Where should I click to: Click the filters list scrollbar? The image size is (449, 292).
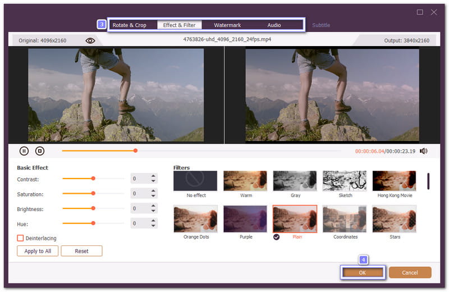[x=428, y=181]
